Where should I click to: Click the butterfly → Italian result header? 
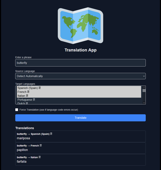29,157
